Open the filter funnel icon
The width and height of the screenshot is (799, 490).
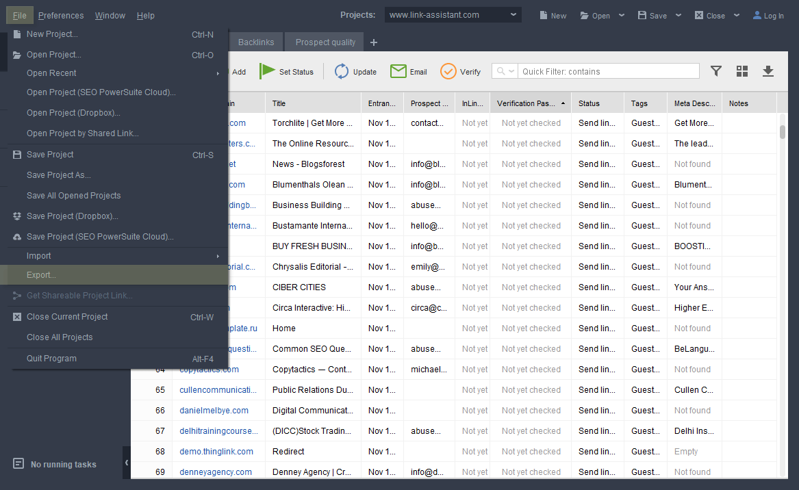pyautogui.click(x=716, y=71)
